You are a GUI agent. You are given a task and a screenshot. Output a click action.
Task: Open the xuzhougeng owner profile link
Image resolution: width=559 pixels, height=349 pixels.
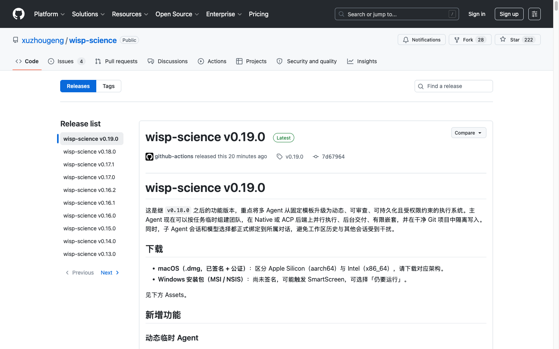point(43,40)
